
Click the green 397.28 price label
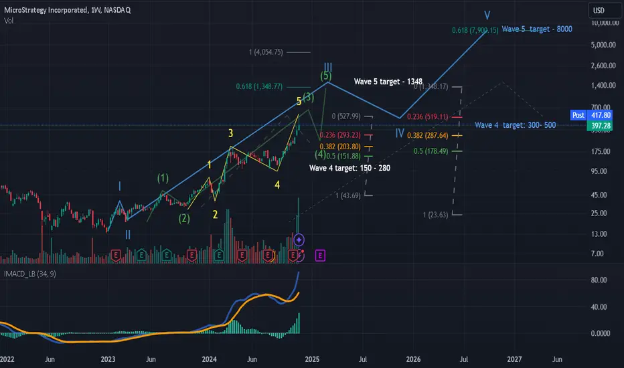tap(601, 126)
